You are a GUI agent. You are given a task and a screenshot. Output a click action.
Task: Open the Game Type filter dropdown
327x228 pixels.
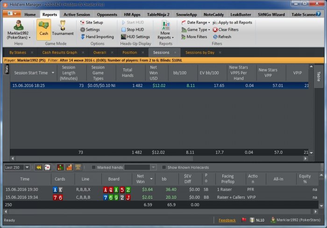pos(196,30)
